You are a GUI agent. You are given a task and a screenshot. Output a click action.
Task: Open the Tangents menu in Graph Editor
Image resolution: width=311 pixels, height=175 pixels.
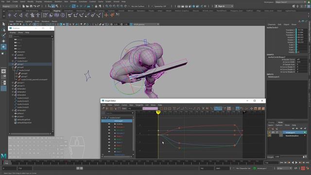click(x=139, y=105)
